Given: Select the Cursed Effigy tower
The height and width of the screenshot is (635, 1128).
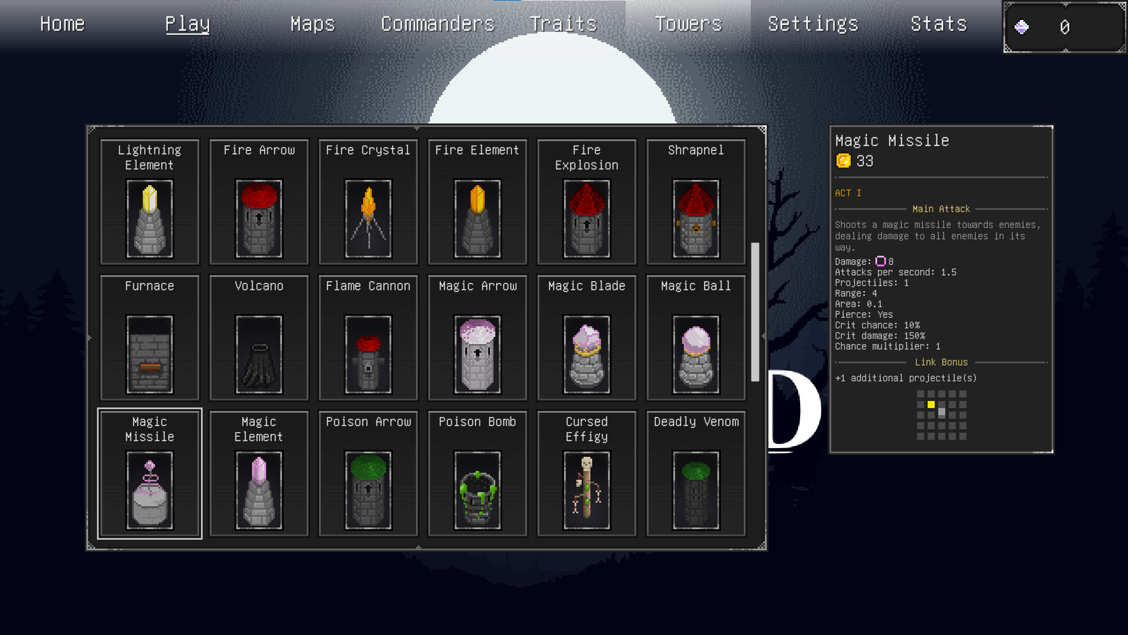Looking at the screenshot, I should (x=586, y=473).
